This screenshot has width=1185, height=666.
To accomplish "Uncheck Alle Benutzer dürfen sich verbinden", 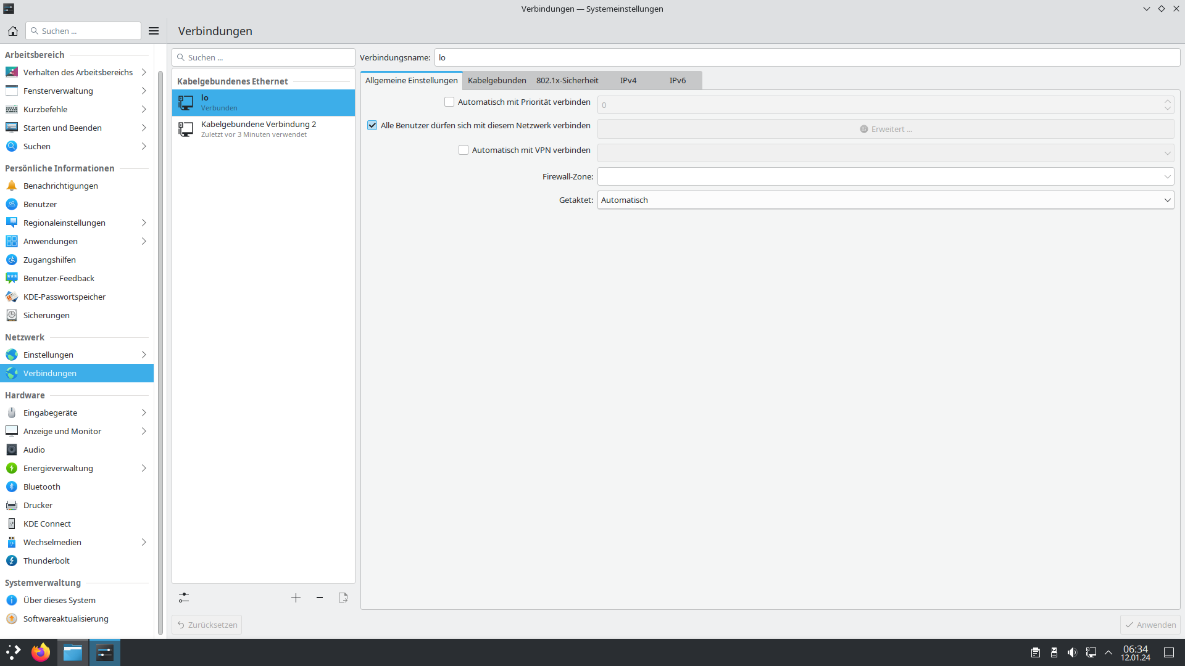I will (372, 126).
